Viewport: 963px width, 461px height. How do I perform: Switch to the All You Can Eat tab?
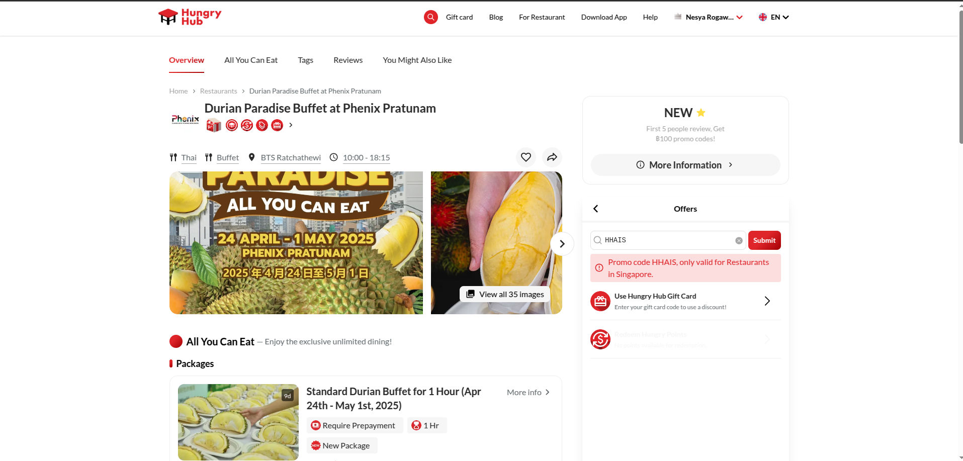250,60
